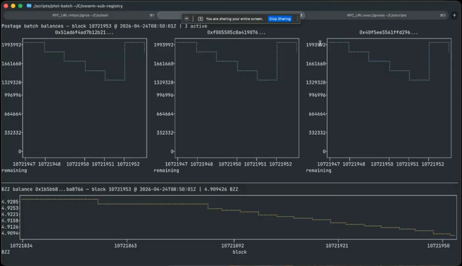This screenshot has height=266, width=462.
Task: Stop sharing the entire screen
Action: (x=280, y=19)
